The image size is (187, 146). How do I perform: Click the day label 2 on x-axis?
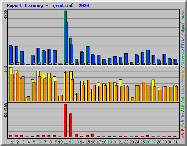18,142
